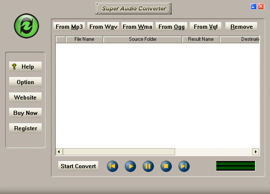Click the green refresh logo icon
This screenshot has width=270, height=194.
[26, 26]
